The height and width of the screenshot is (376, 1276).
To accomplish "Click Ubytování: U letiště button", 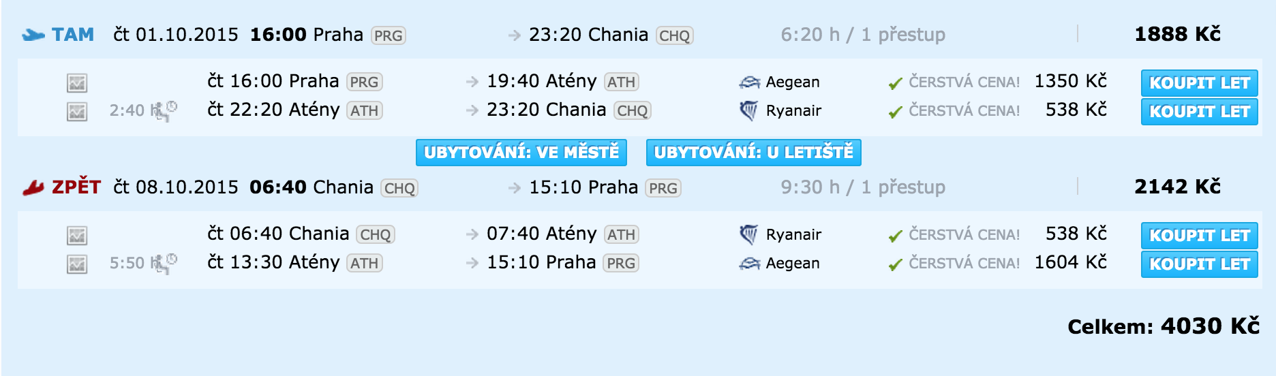I will pos(753,153).
